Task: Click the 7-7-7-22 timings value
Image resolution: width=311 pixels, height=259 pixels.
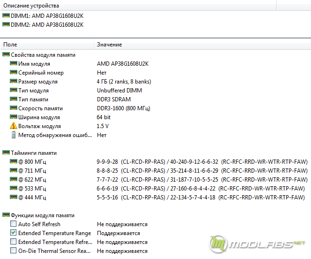Action: (107, 180)
